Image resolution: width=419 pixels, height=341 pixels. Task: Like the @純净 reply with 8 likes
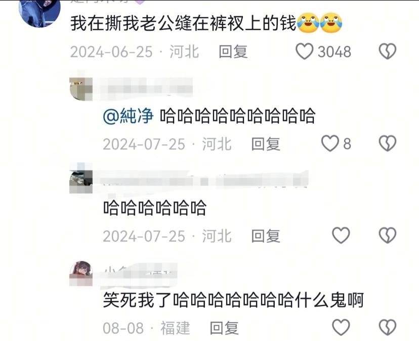pyautogui.click(x=330, y=144)
